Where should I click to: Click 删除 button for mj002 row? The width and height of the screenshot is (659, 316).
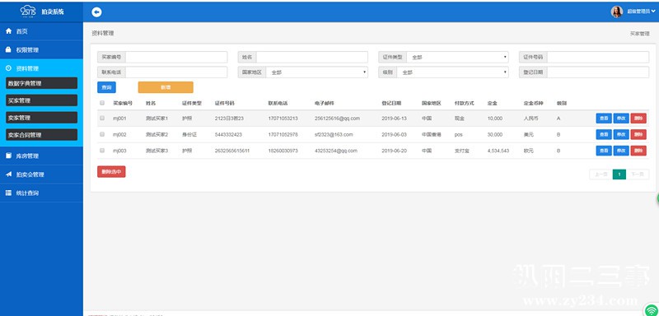click(638, 134)
